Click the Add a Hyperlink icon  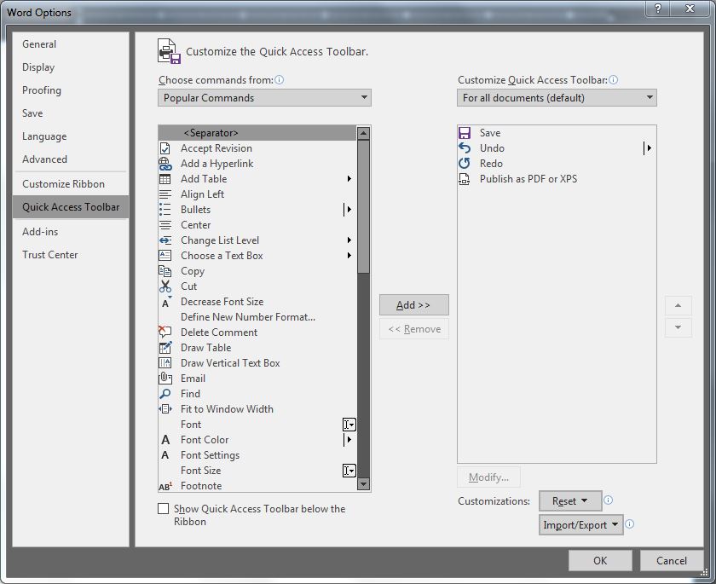(x=165, y=164)
